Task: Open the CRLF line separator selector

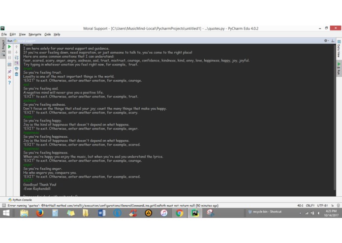Action: tap(310, 205)
